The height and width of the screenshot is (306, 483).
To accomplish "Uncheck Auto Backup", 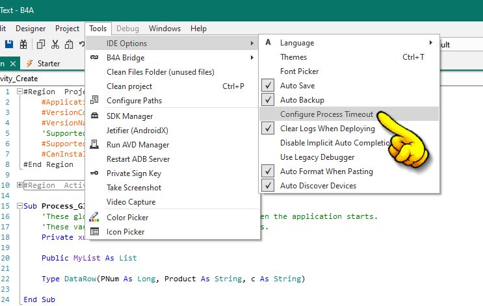I will coord(268,100).
